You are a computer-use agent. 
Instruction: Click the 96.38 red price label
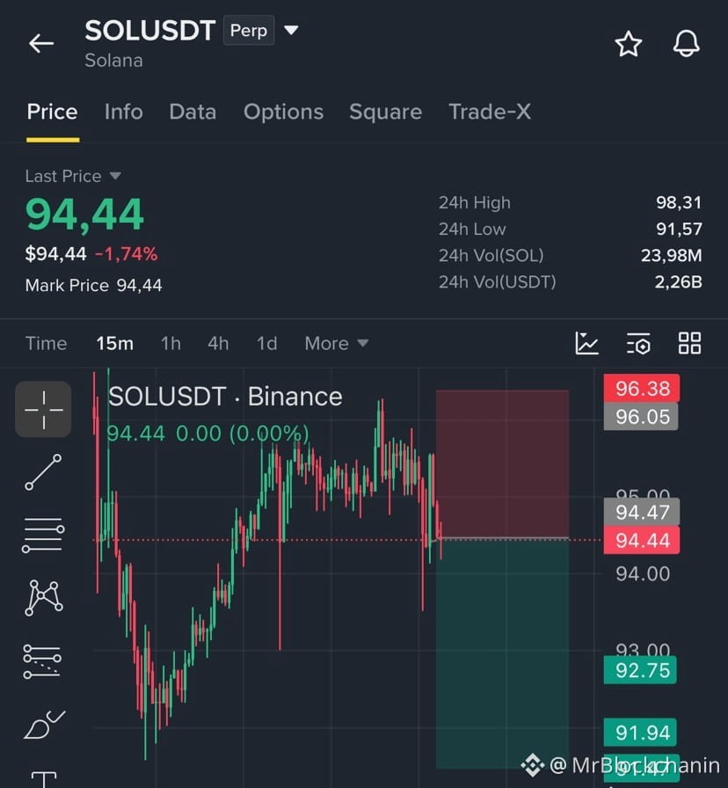pos(642,388)
